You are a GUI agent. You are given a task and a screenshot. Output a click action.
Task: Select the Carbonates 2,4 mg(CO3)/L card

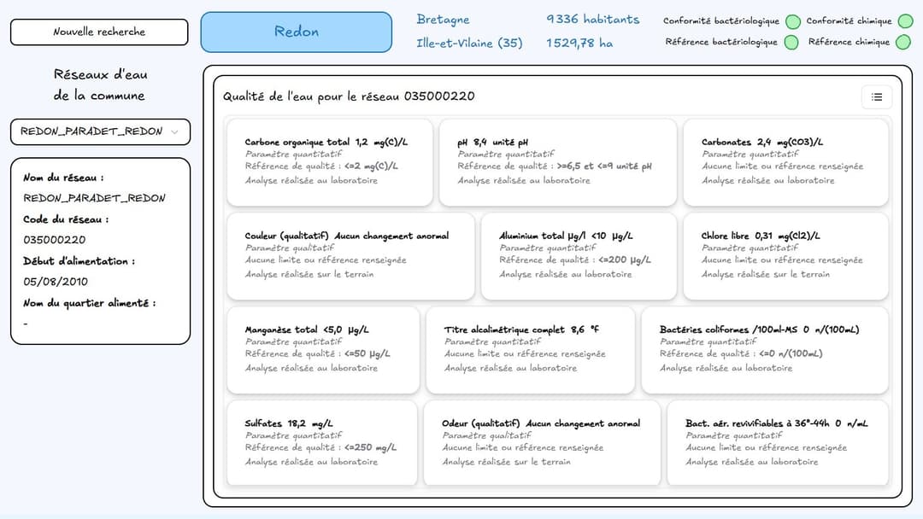tap(785, 162)
